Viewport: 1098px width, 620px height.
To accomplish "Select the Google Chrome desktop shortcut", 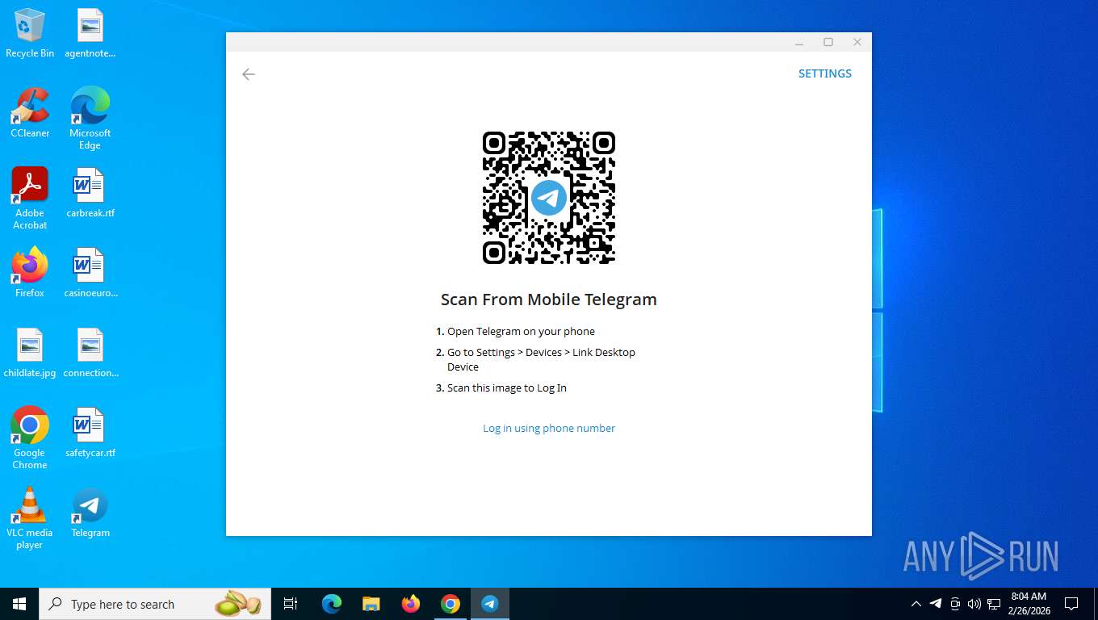I will [x=30, y=438].
